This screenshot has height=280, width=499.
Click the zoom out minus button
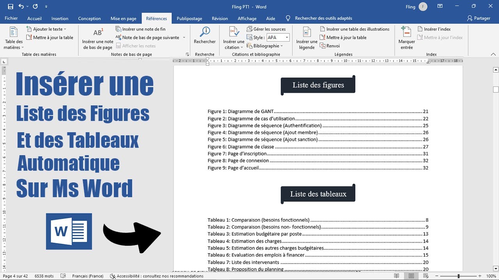tap(437, 276)
